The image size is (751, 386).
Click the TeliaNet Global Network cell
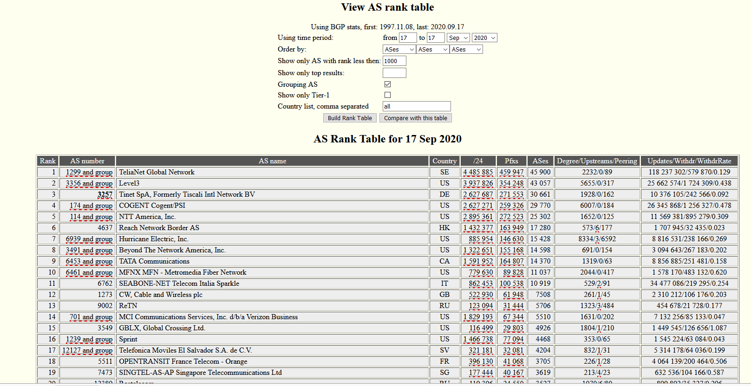point(272,172)
